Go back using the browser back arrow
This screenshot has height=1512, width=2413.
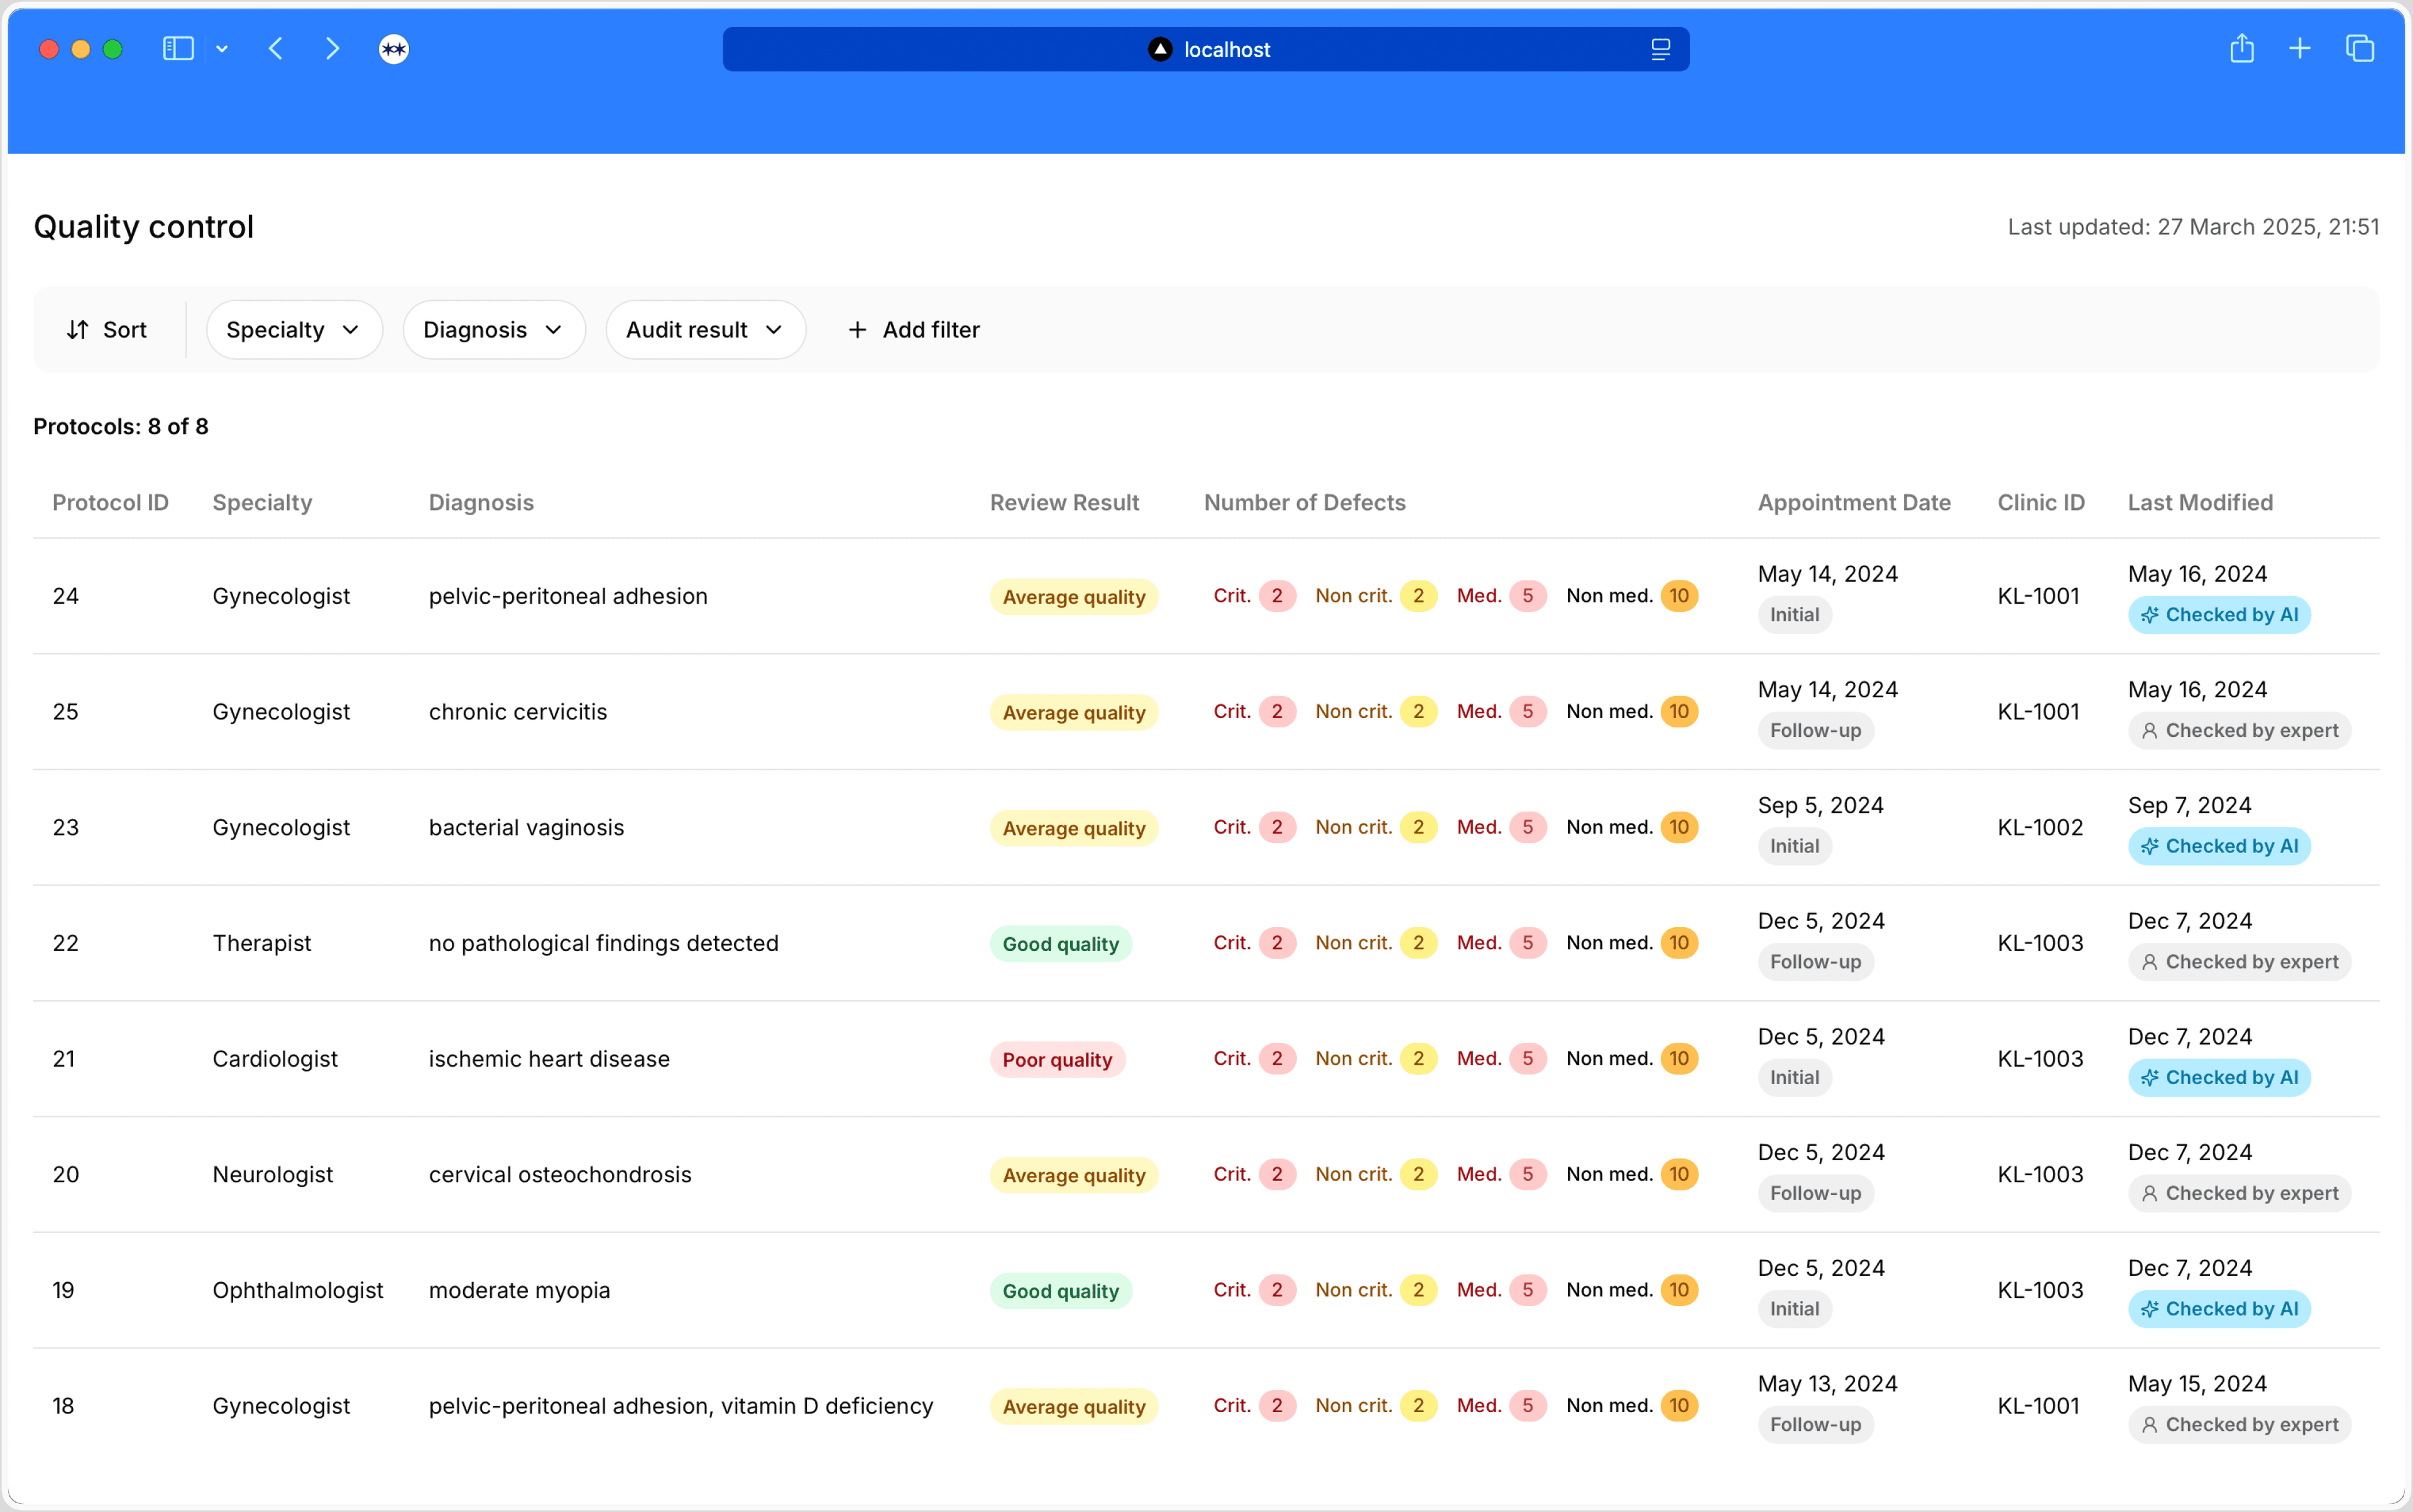tap(276, 49)
